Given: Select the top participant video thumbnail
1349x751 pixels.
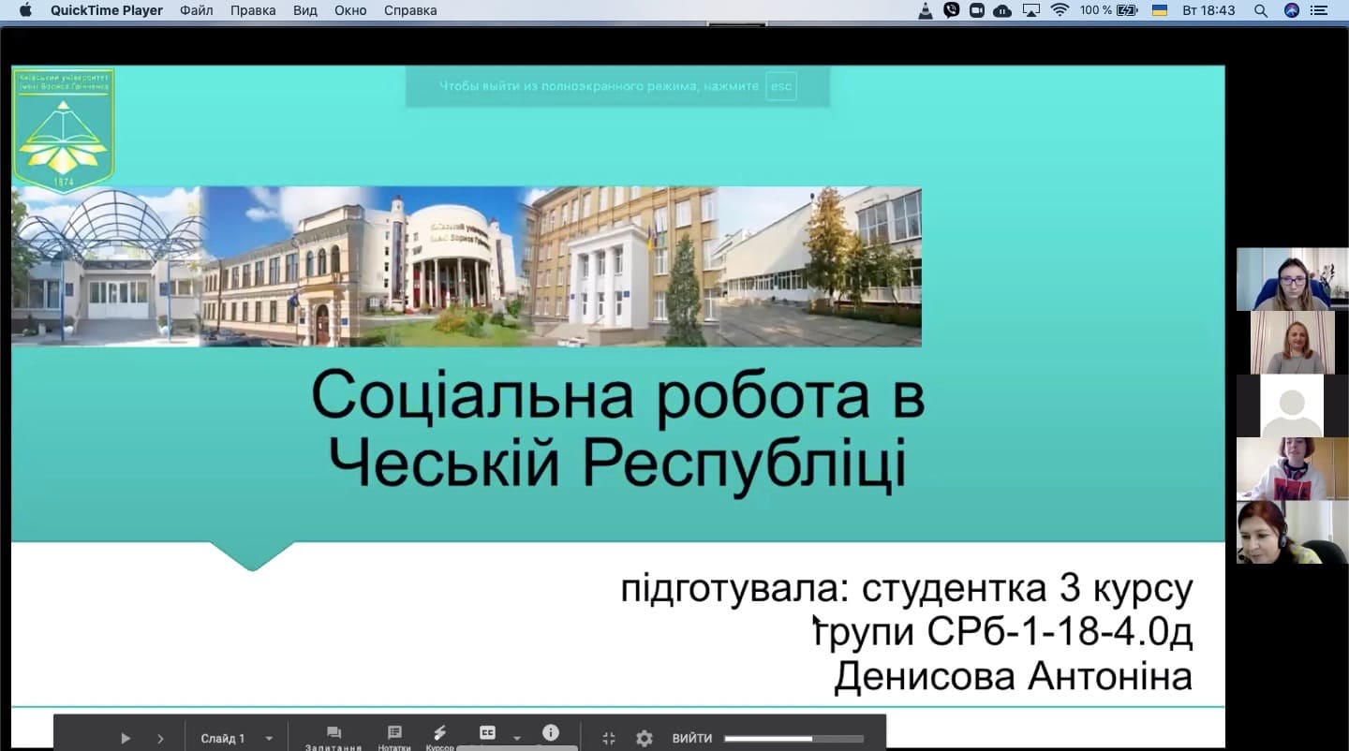Looking at the screenshot, I should [1292, 279].
